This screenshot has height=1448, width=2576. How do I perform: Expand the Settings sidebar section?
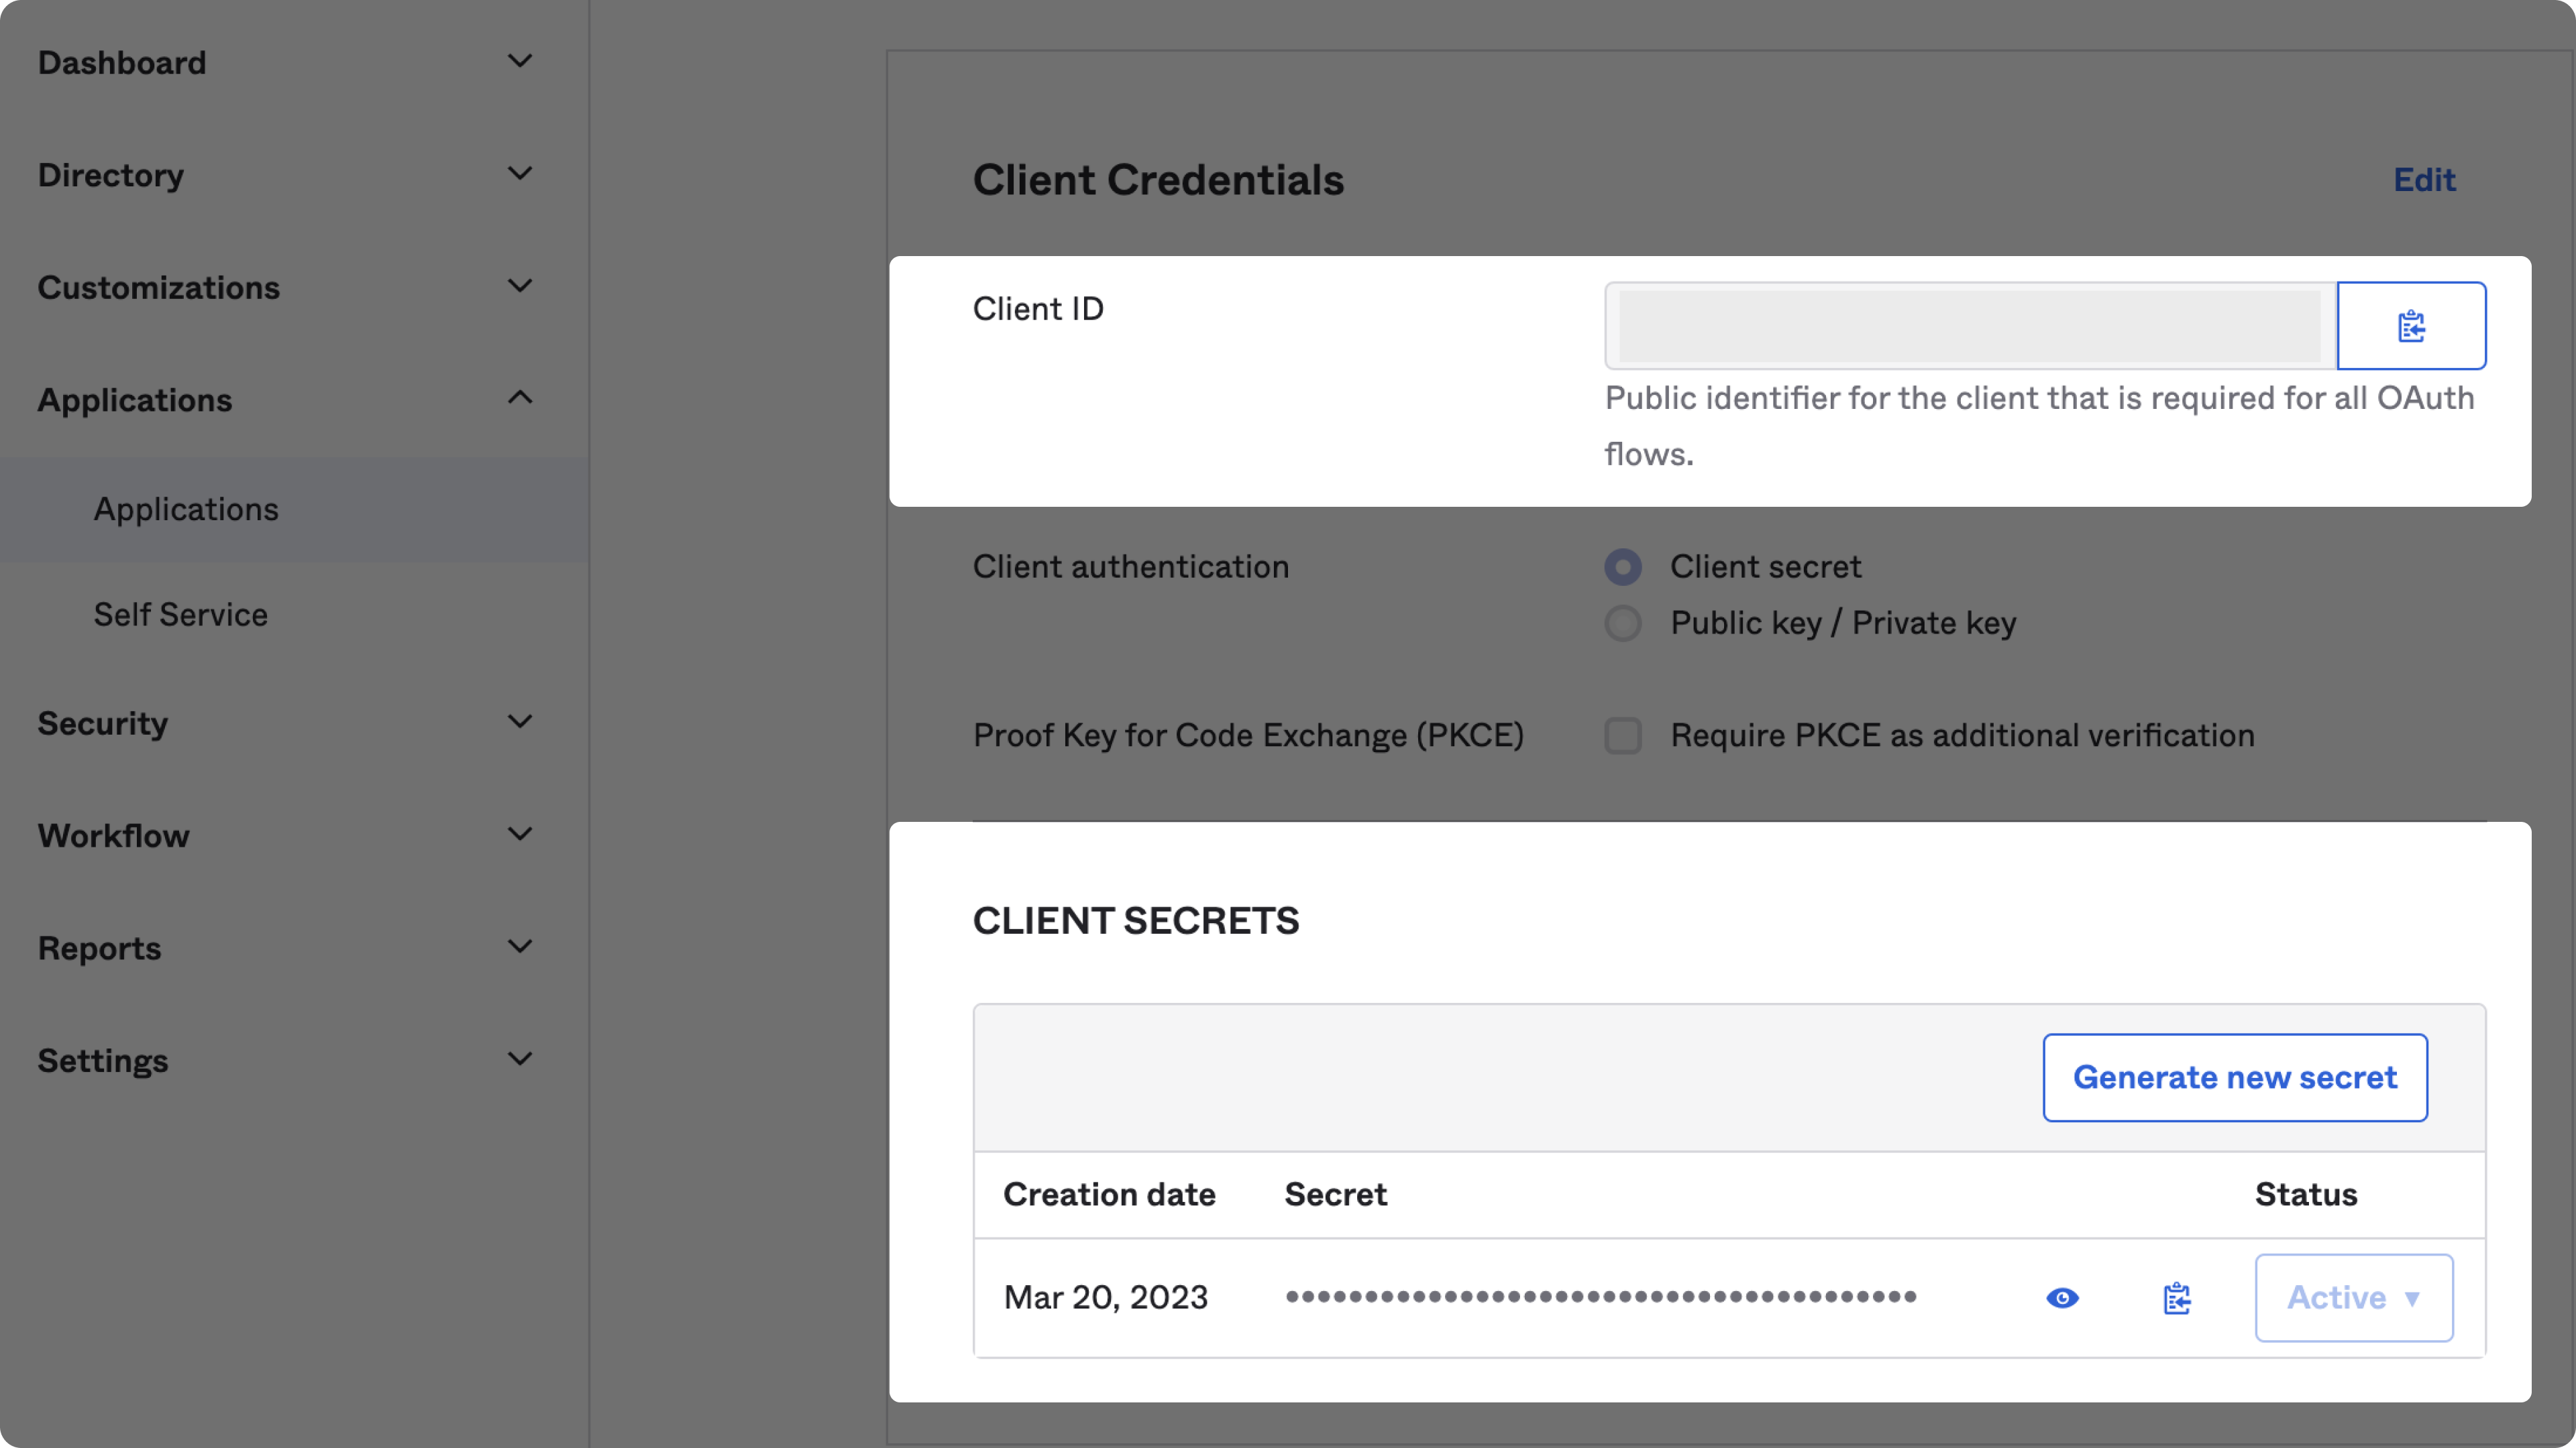point(519,1059)
